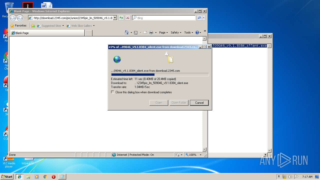320x180 pixels.
Task: Click the lotpaul.rtf desktop file
Action: [27, 161]
